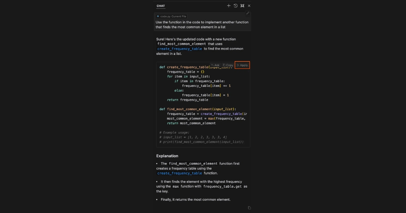Select the CHAT tab
Image resolution: width=406 pixels, height=213 pixels.
pos(161,6)
